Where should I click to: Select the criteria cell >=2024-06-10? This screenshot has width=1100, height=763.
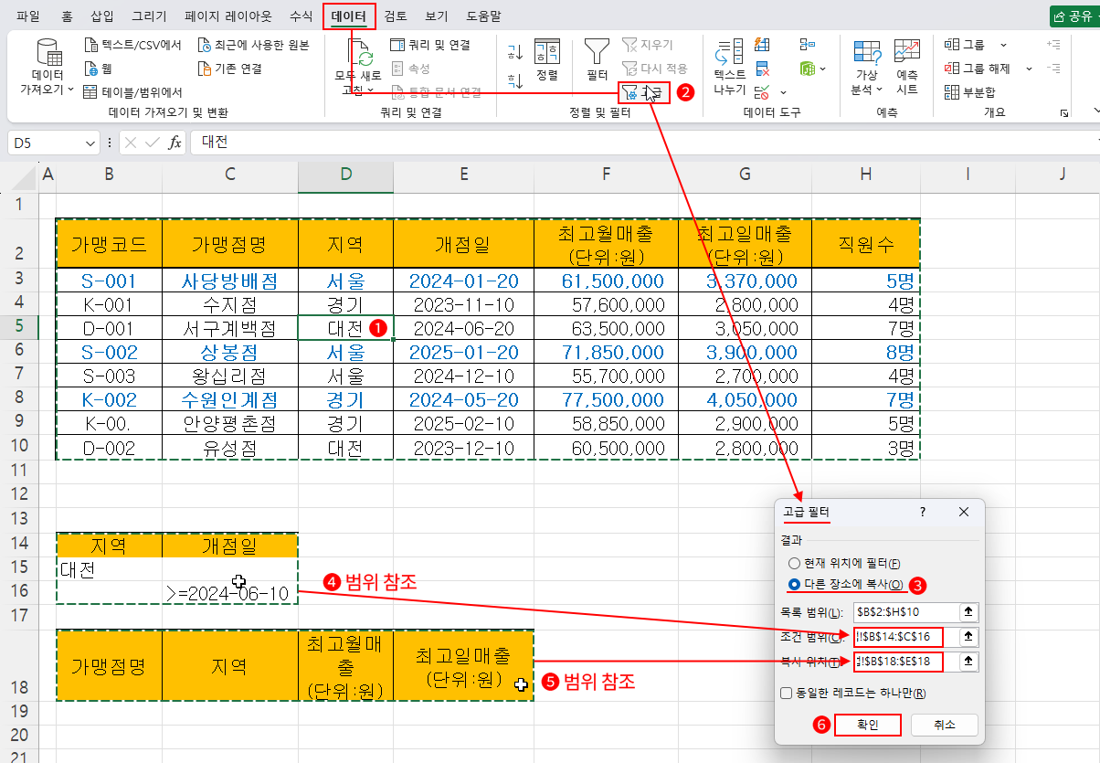coord(230,593)
